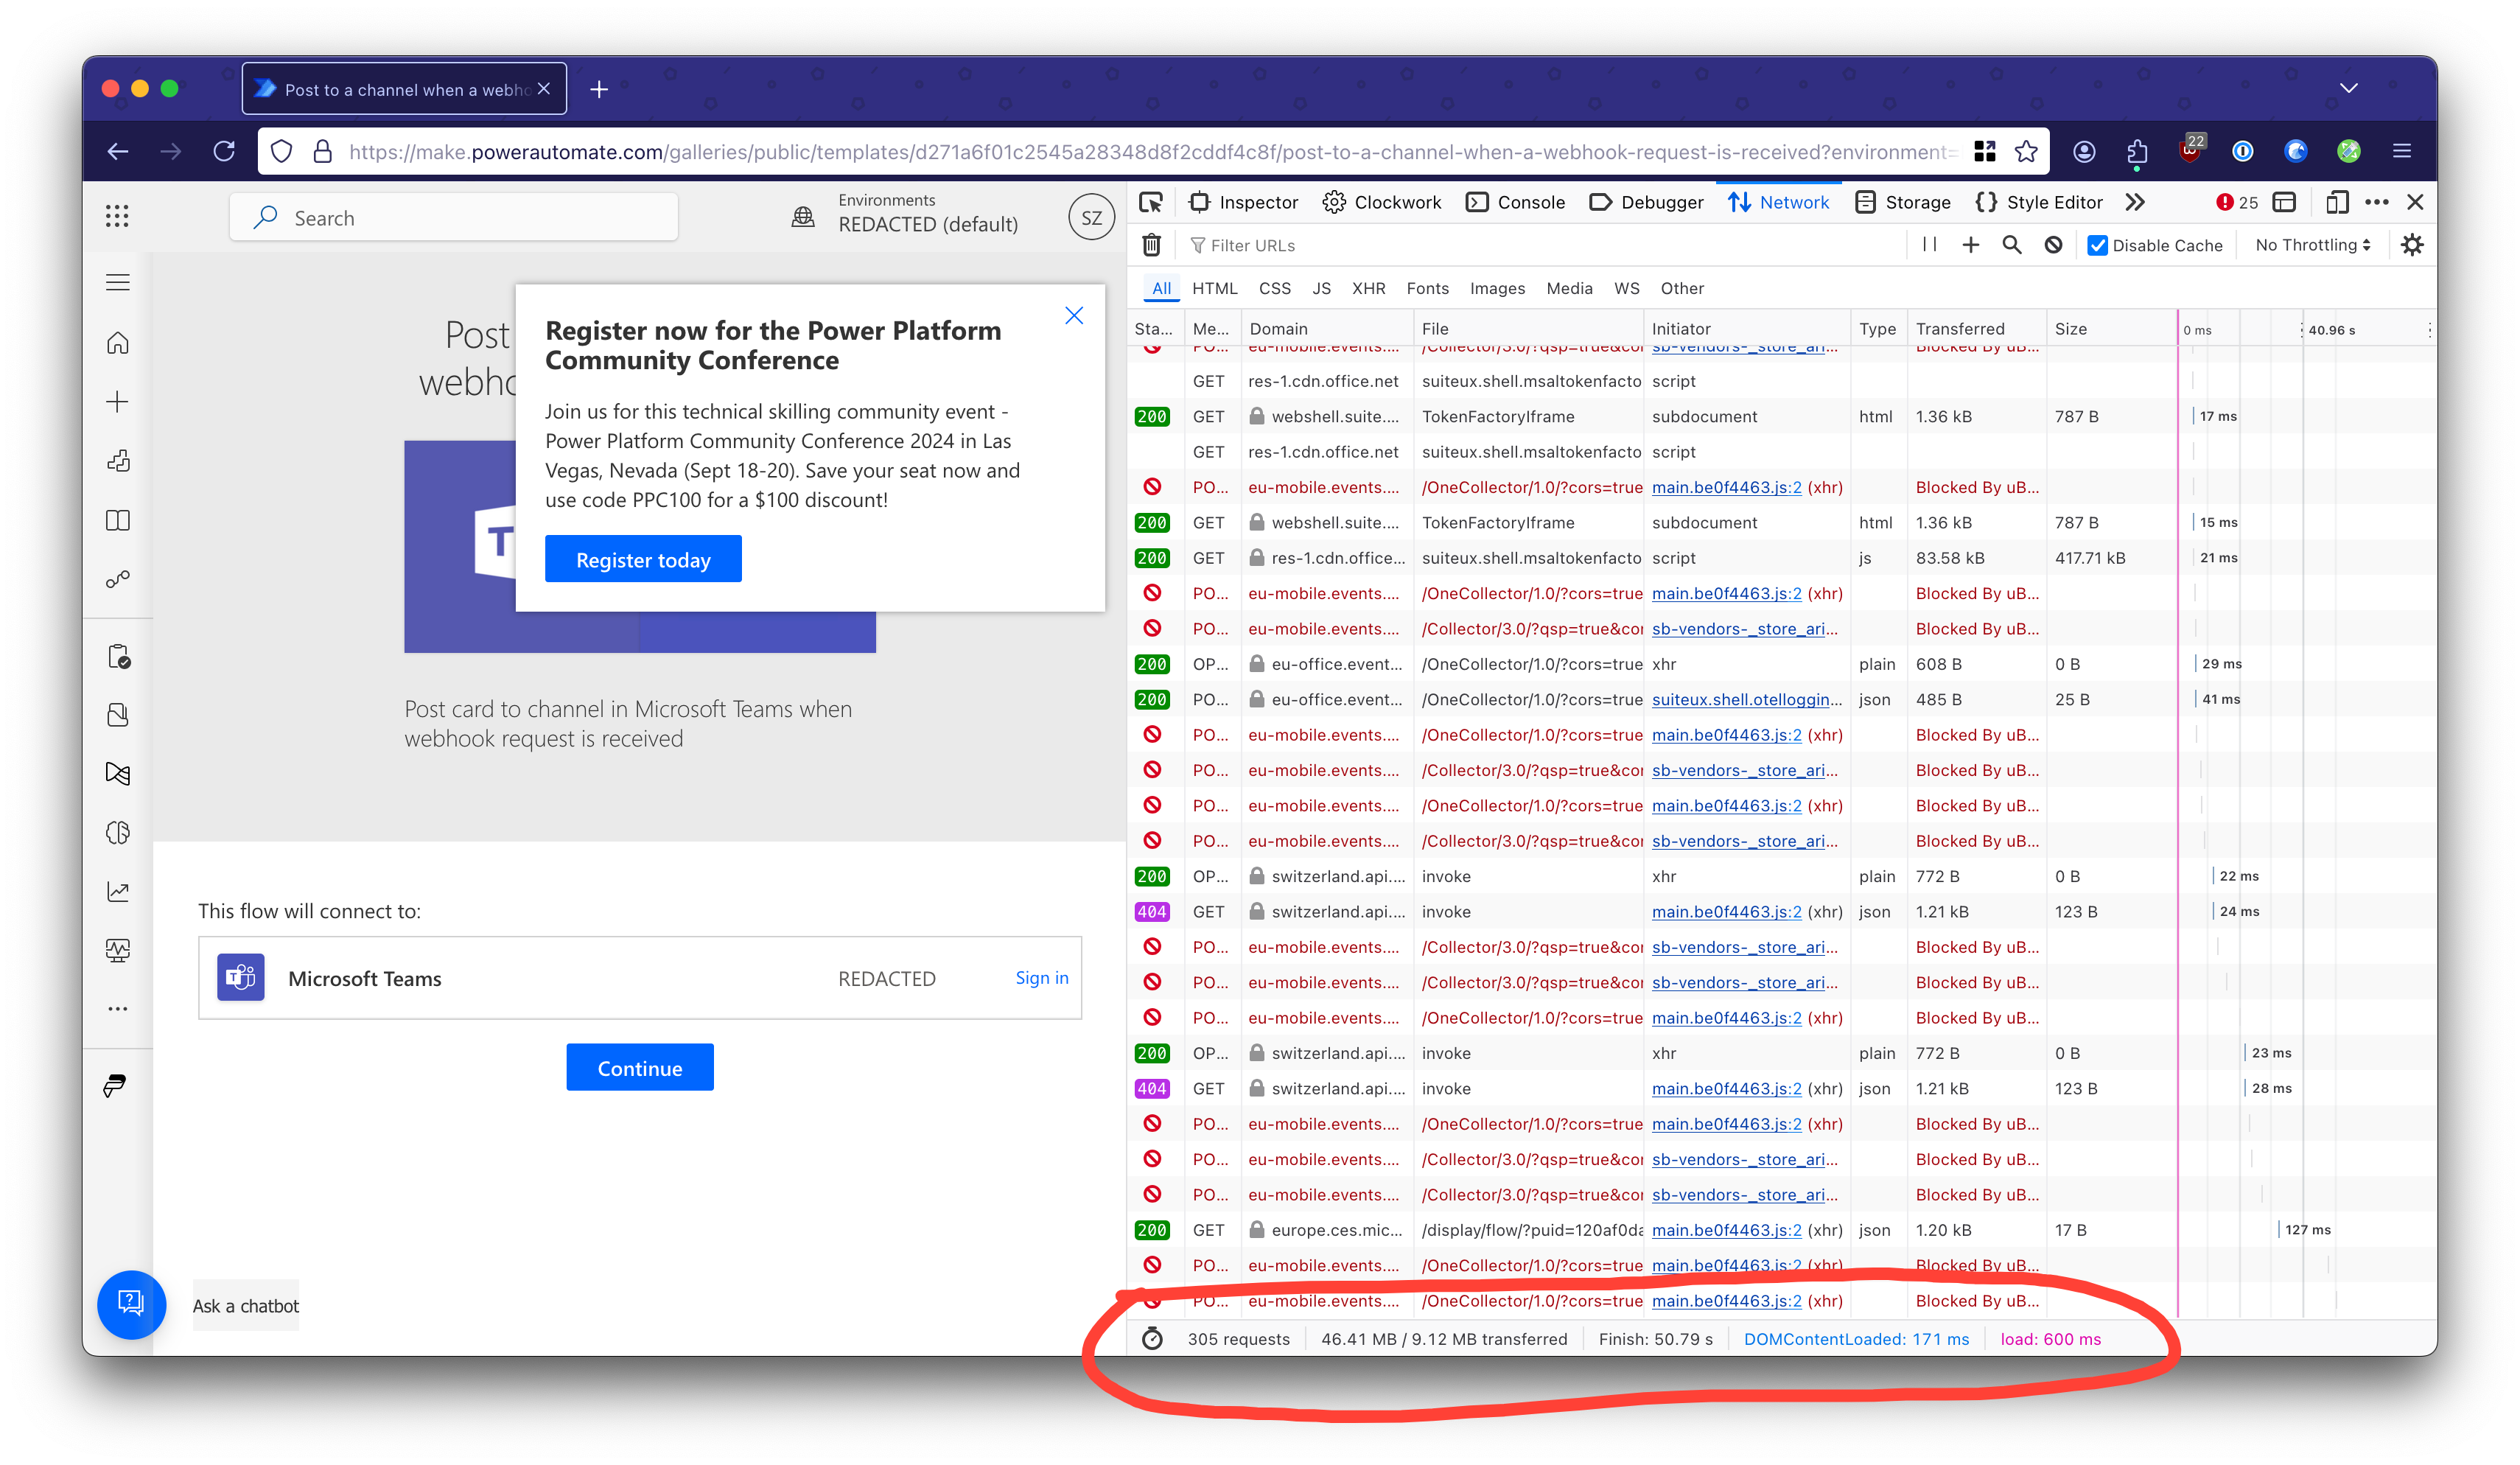
Task: Open Learn book icon in sidebar
Action: [117, 520]
